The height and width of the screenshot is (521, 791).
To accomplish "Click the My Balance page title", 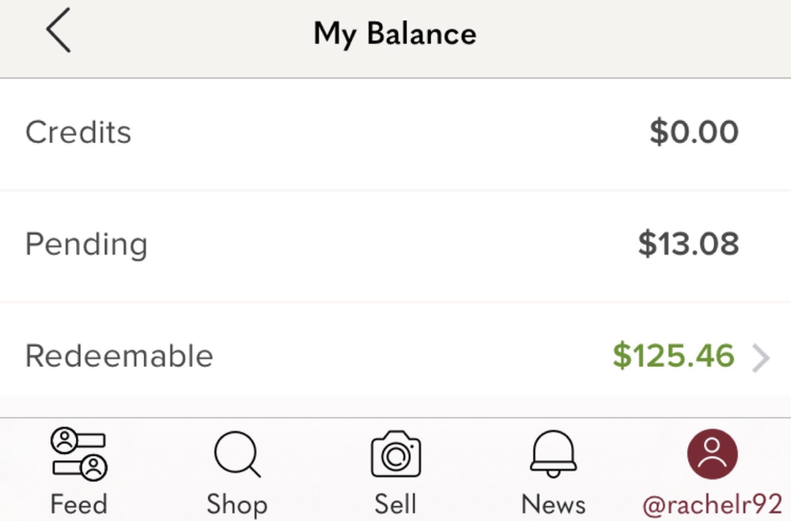I will click(395, 34).
